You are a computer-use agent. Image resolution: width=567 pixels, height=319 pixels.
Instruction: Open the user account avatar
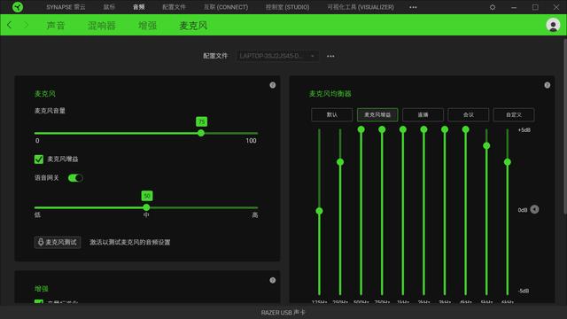click(x=553, y=25)
